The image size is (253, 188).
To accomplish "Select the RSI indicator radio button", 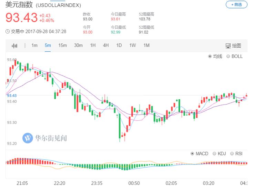I will 232,154.
